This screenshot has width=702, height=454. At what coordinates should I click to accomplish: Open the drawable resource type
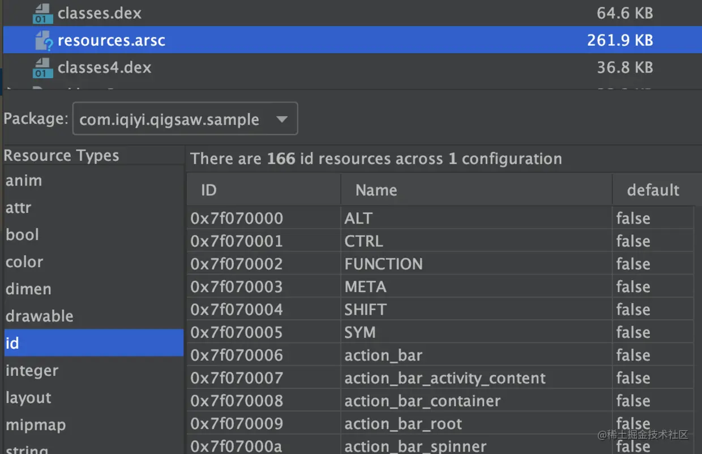[x=39, y=316]
